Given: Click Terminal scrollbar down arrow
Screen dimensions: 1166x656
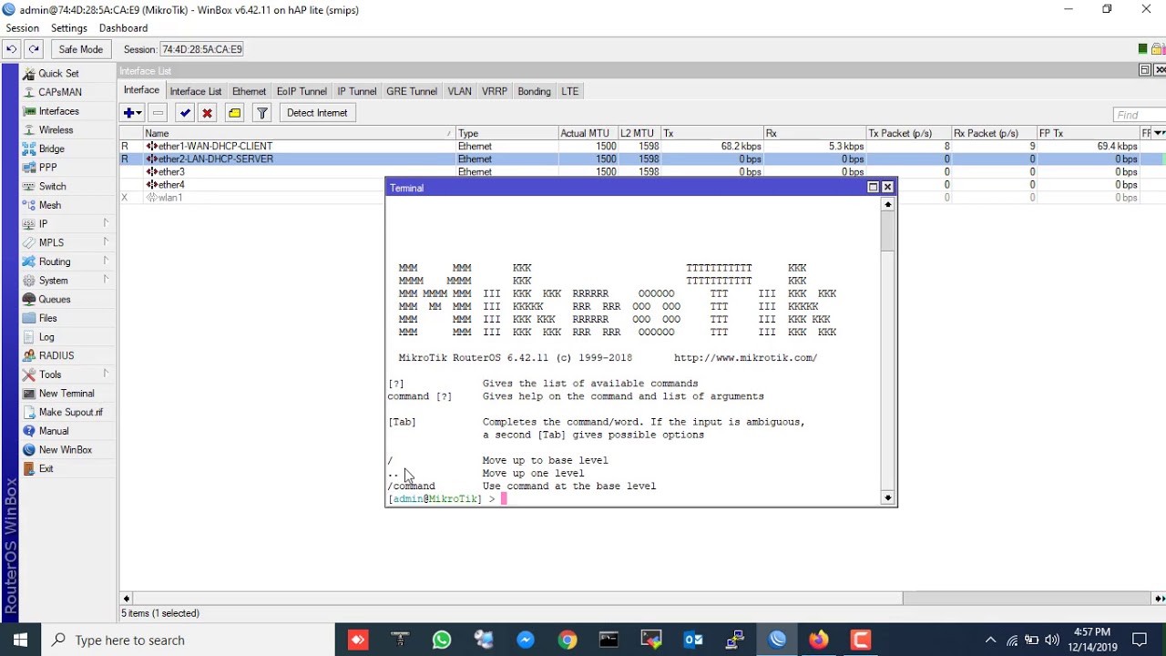Looking at the screenshot, I should click(888, 497).
